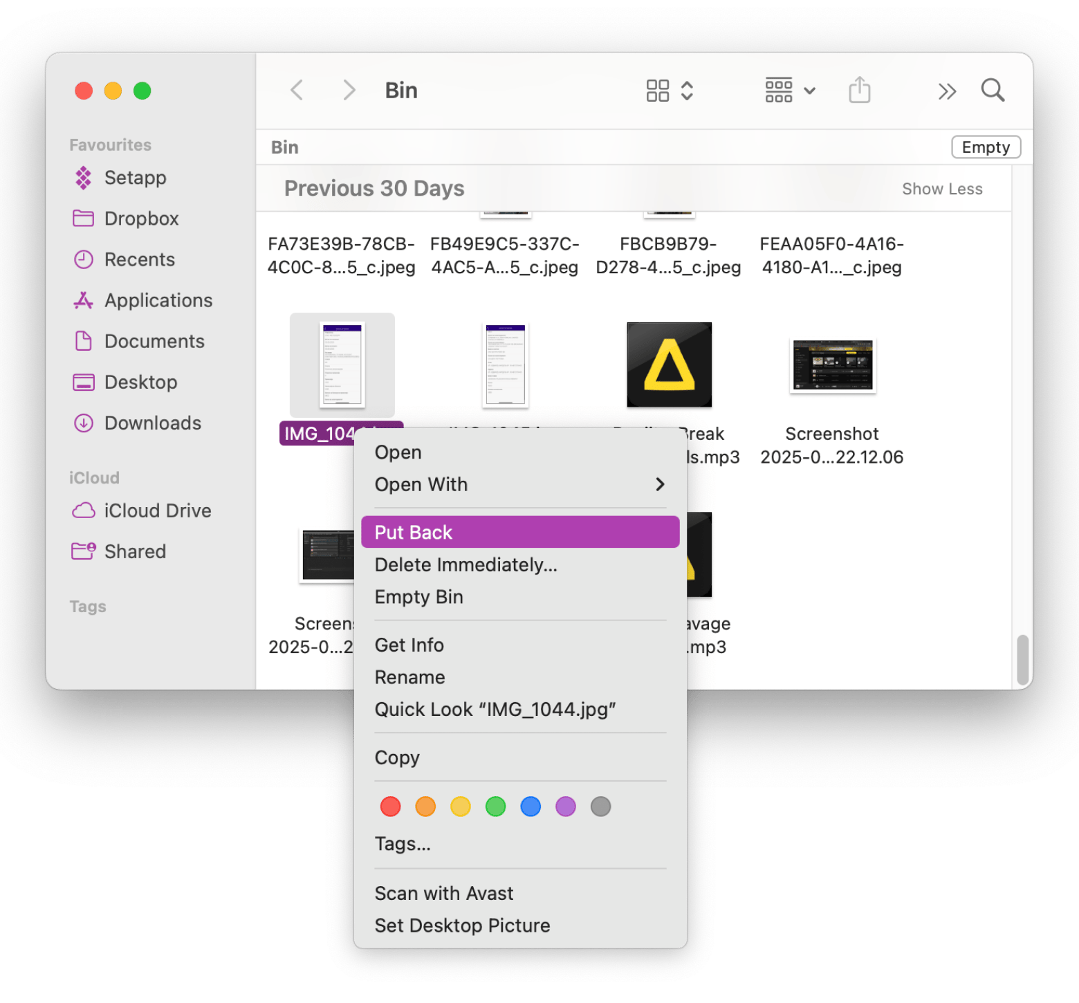Select Delete Immediately from the menu

click(465, 564)
